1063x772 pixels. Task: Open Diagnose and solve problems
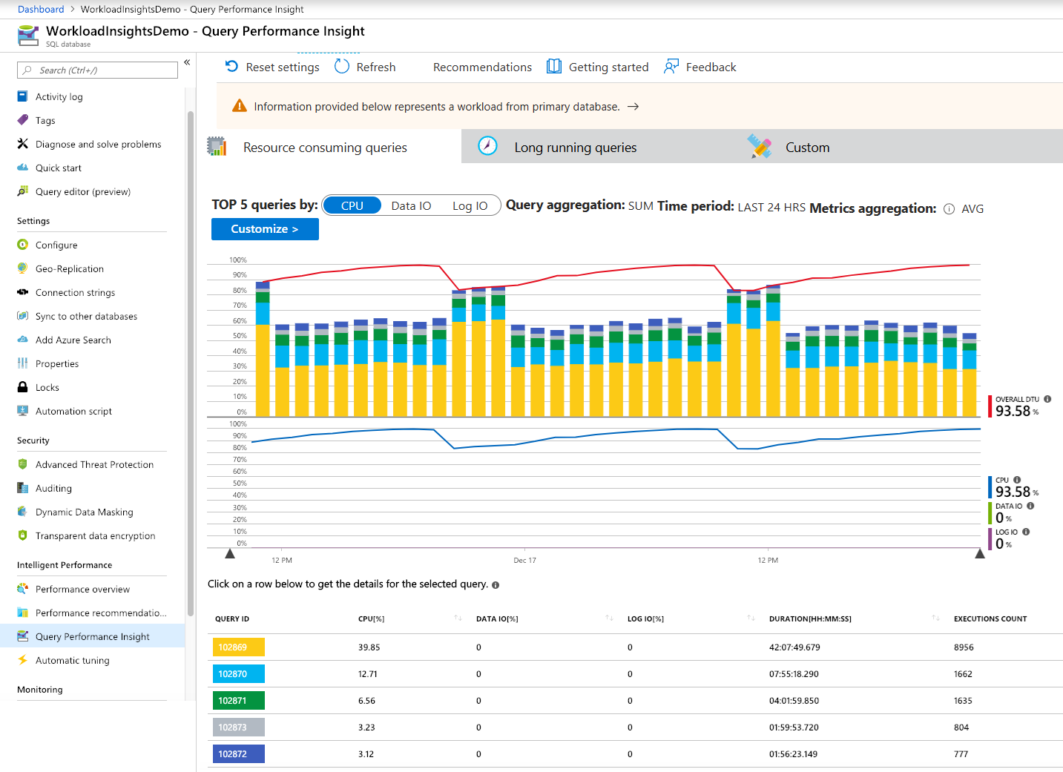tap(98, 145)
